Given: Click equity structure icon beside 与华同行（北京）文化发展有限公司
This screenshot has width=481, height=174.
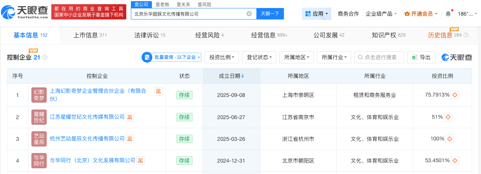Looking at the screenshot, I should (141, 161).
